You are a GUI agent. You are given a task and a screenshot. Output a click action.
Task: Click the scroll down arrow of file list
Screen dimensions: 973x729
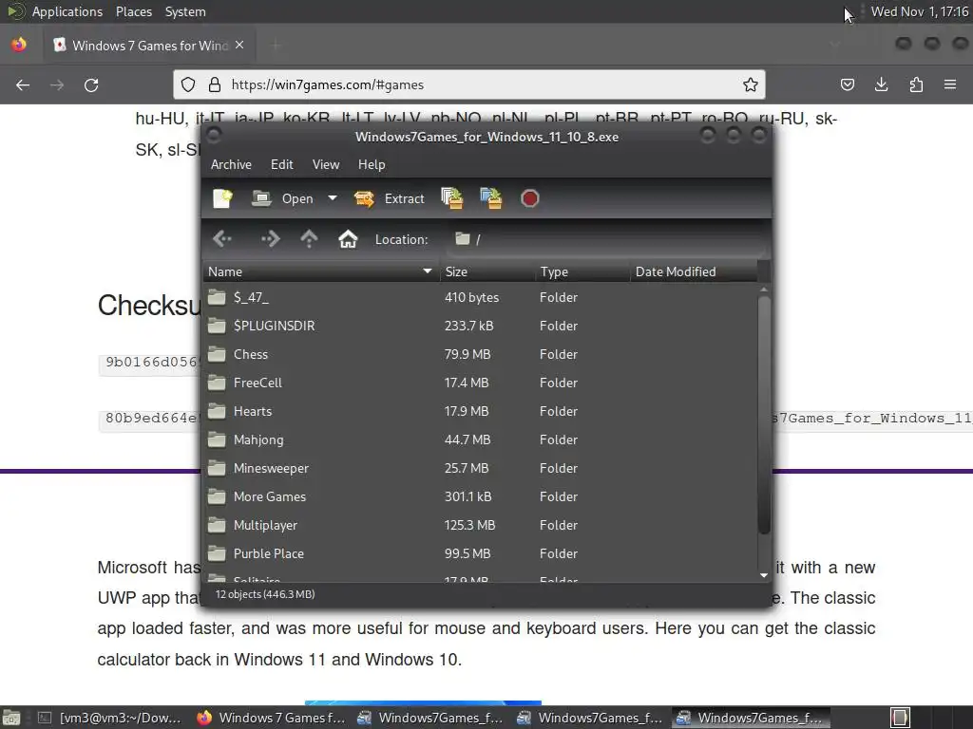click(x=764, y=575)
